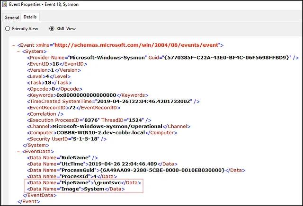Select the Details tab

(30, 17)
